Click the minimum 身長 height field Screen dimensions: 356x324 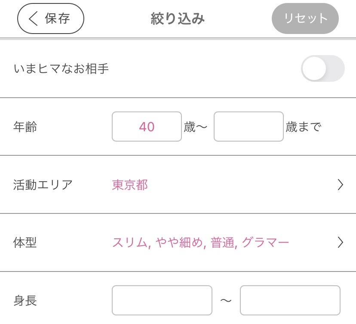click(x=162, y=300)
